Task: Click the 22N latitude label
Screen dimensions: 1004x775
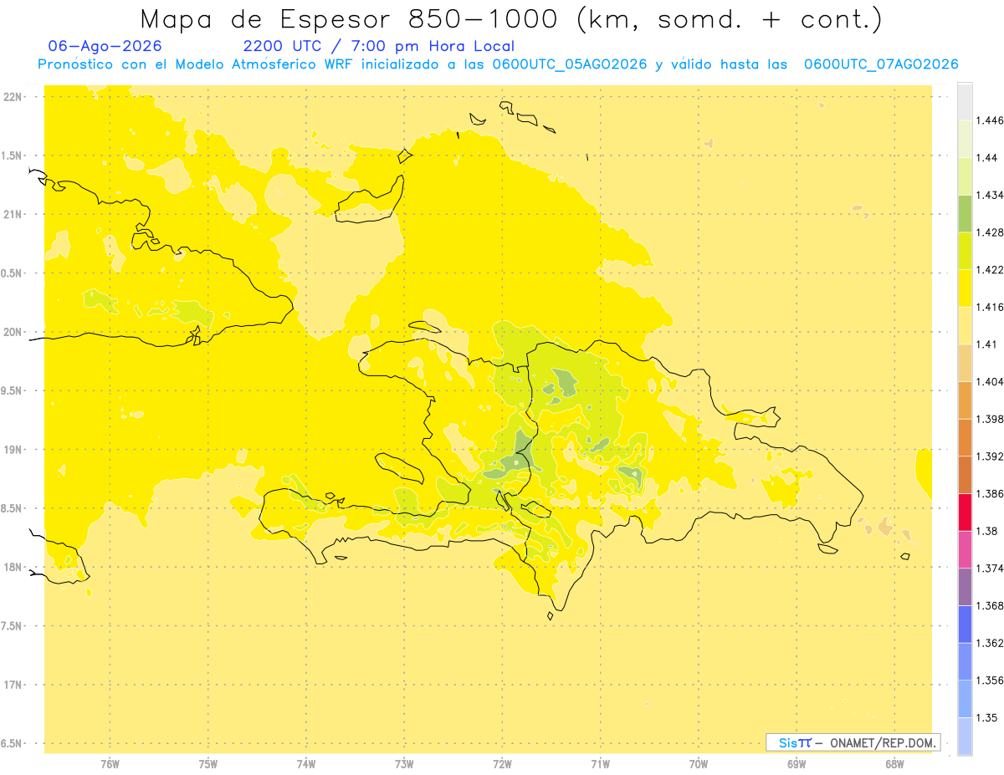Action: click(14, 97)
